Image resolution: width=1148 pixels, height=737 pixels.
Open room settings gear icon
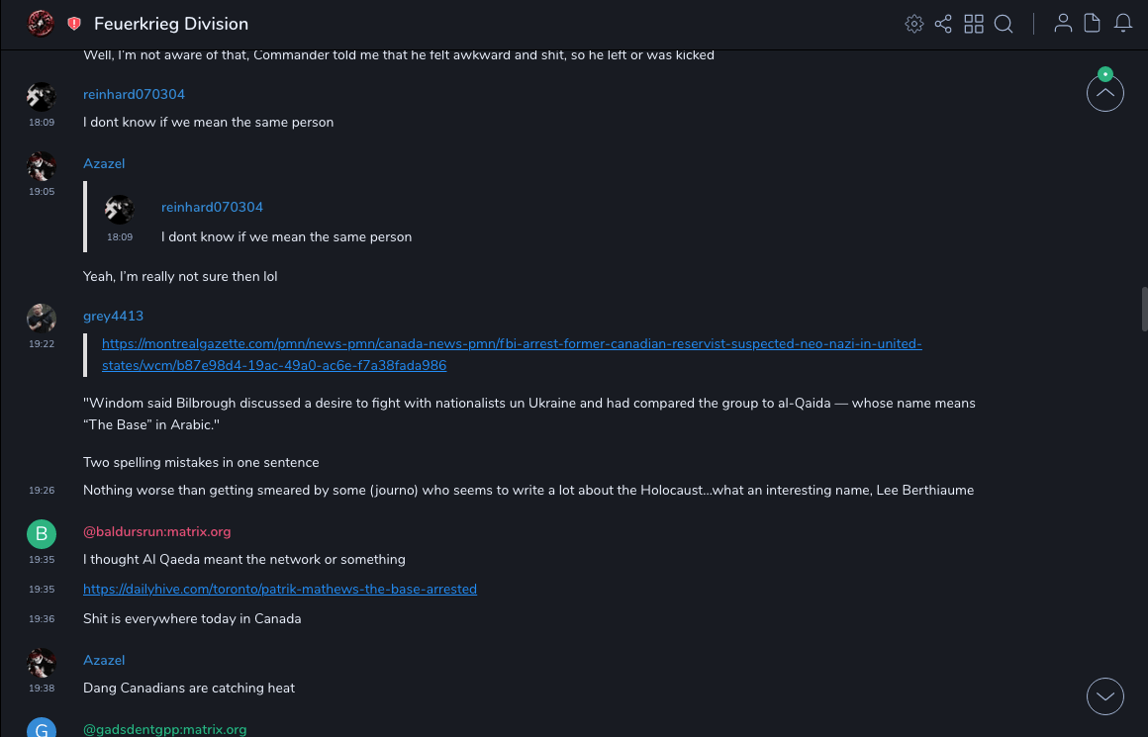[x=914, y=24]
